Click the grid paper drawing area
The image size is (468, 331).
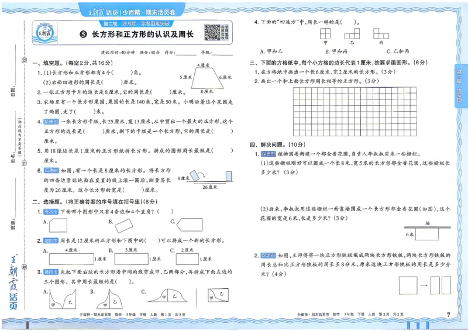[355, 111]
